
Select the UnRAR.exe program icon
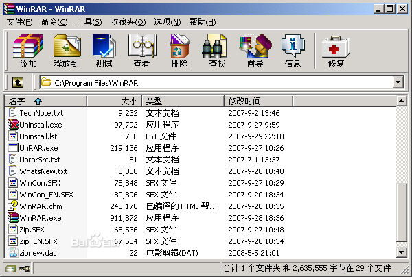pyautogui.click(x=13, y=148)
